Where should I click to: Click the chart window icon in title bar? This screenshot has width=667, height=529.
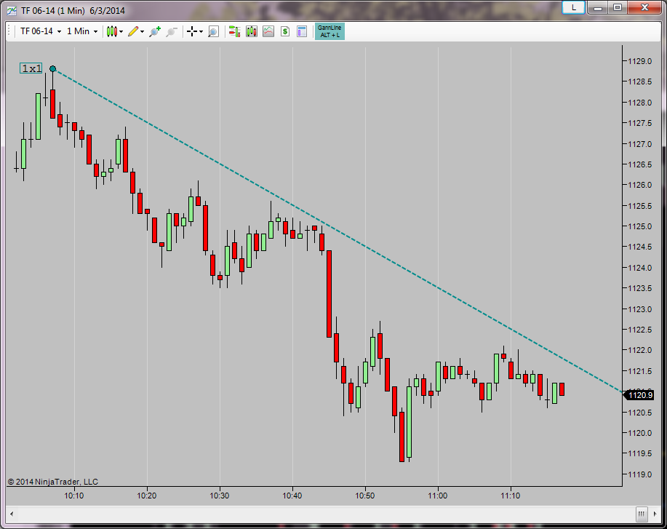point(12,11)
